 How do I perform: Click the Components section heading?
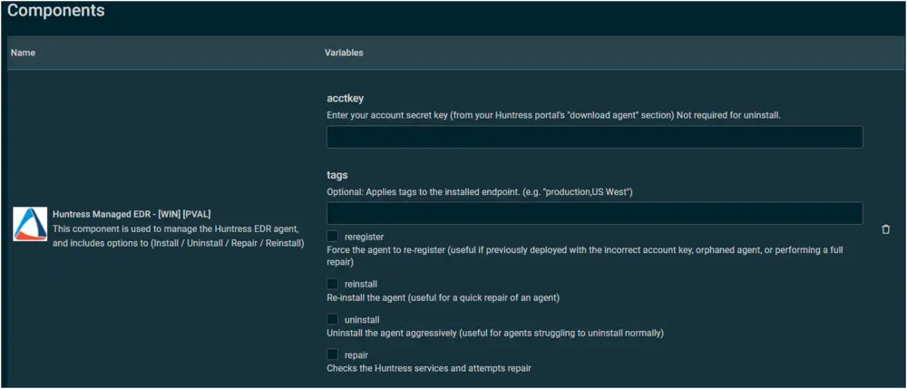55,10
